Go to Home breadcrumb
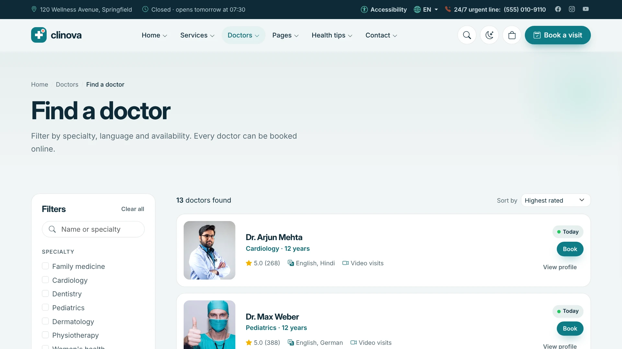Viewport: 622px width, 349px height. click(x=40, y=84)
